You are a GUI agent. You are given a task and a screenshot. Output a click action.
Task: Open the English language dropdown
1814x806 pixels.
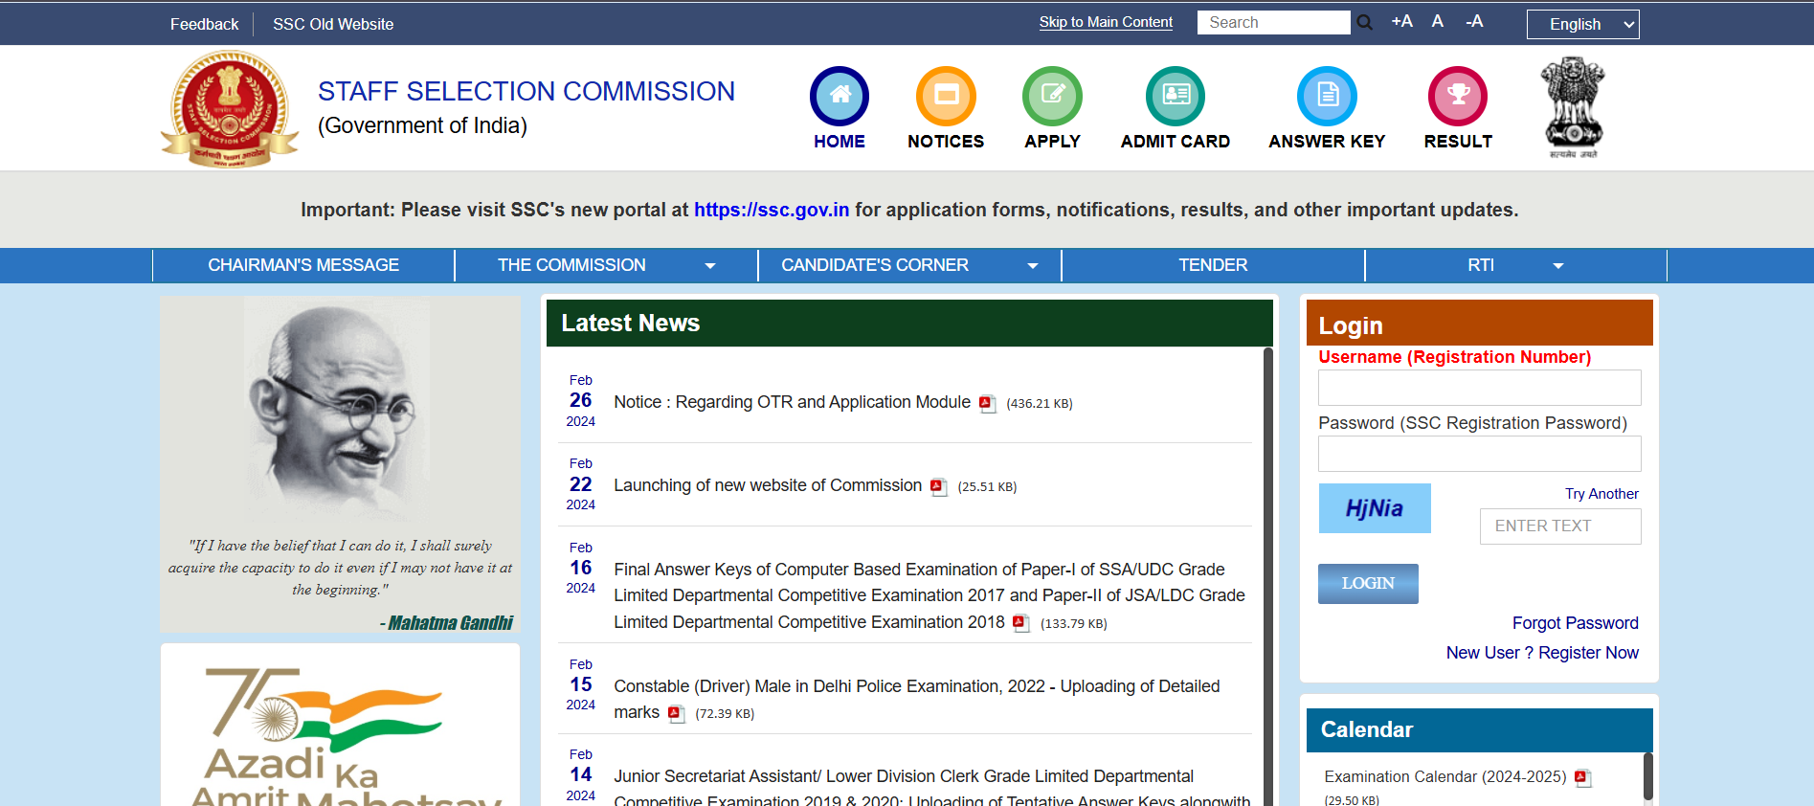click(x=1582, y=24)
